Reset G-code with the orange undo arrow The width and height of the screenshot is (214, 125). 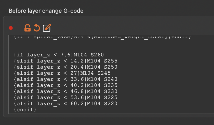[37, 28]
